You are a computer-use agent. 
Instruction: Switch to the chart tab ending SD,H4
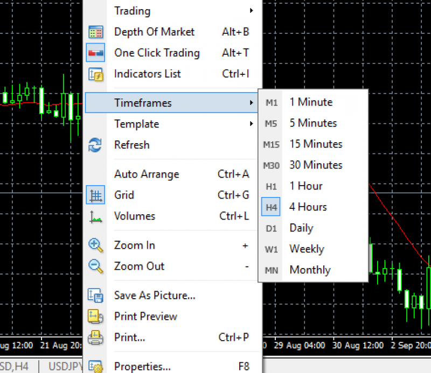pos(14,367)
